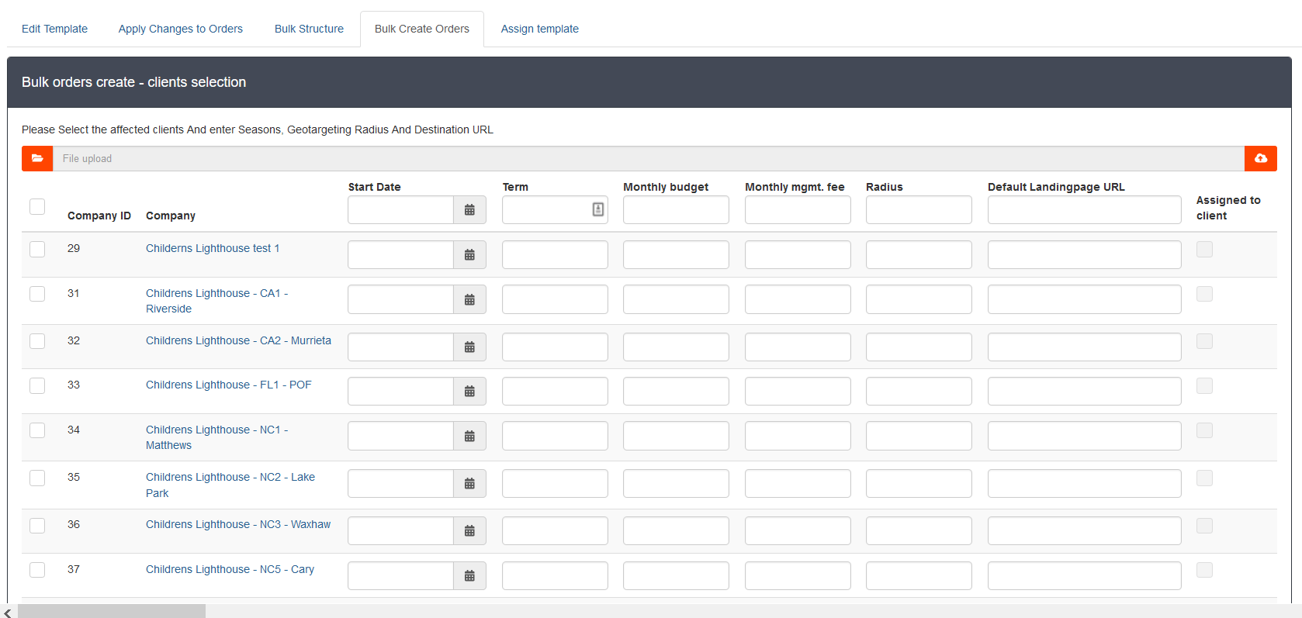Screen dimensions: 1302x618
Task: Open header Start Date calendar picker
Action: coord(469,210)
